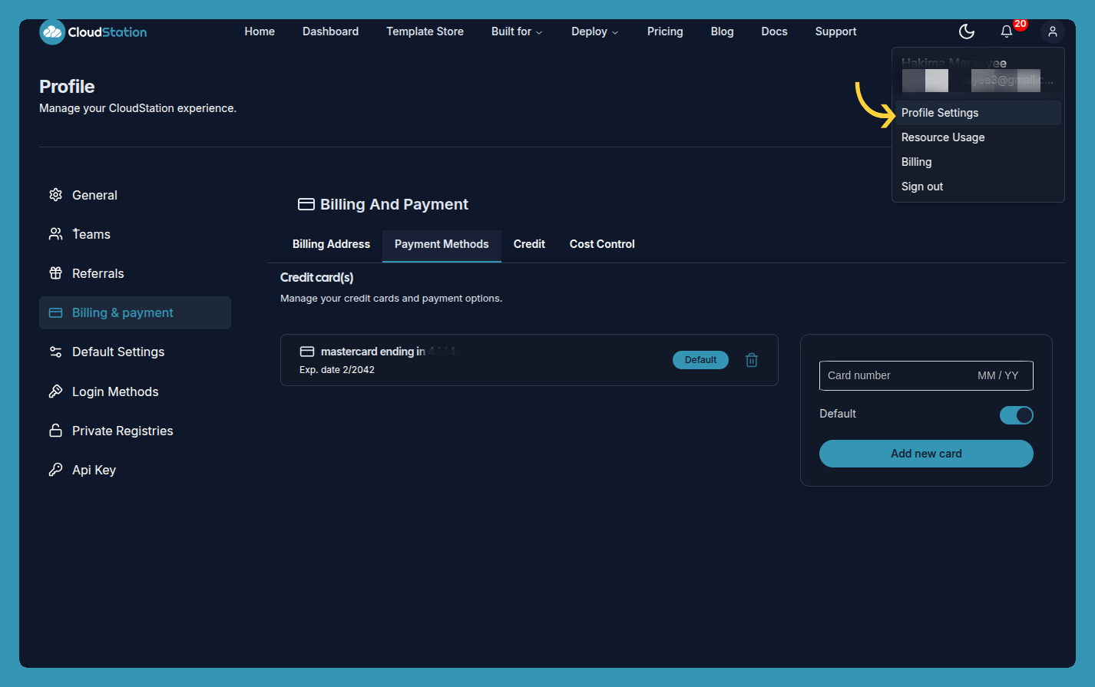Open the Home nav item
Screen dimensions: 1095x687
click(x=260, y=31)
